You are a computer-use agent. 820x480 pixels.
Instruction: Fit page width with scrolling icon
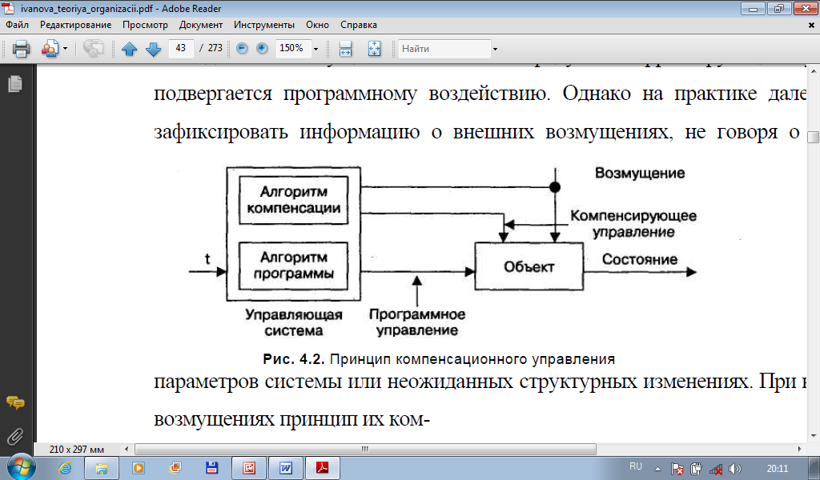click(345, 49)
